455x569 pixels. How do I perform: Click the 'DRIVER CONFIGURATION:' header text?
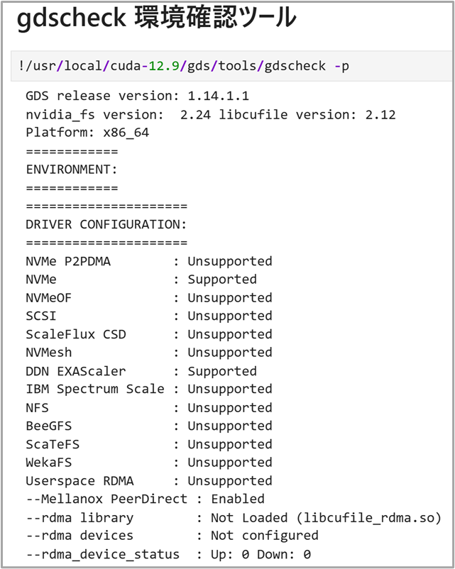[106, 224]
